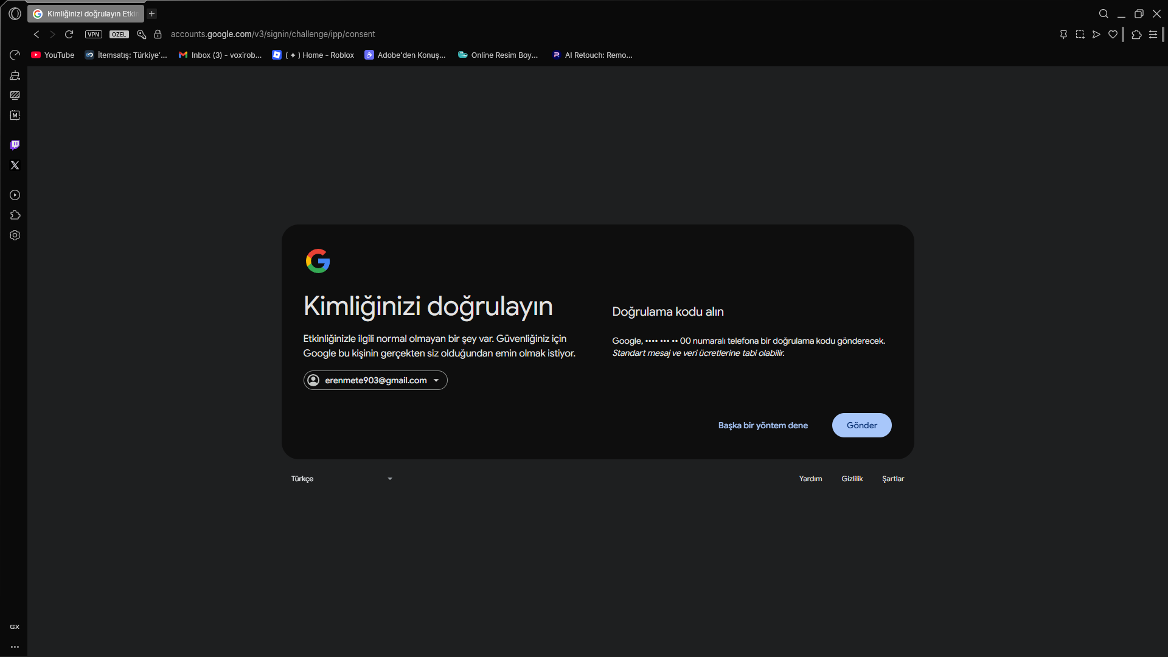
Task: Search open tabs with magnifier icon
Action: coord(1104,13)
